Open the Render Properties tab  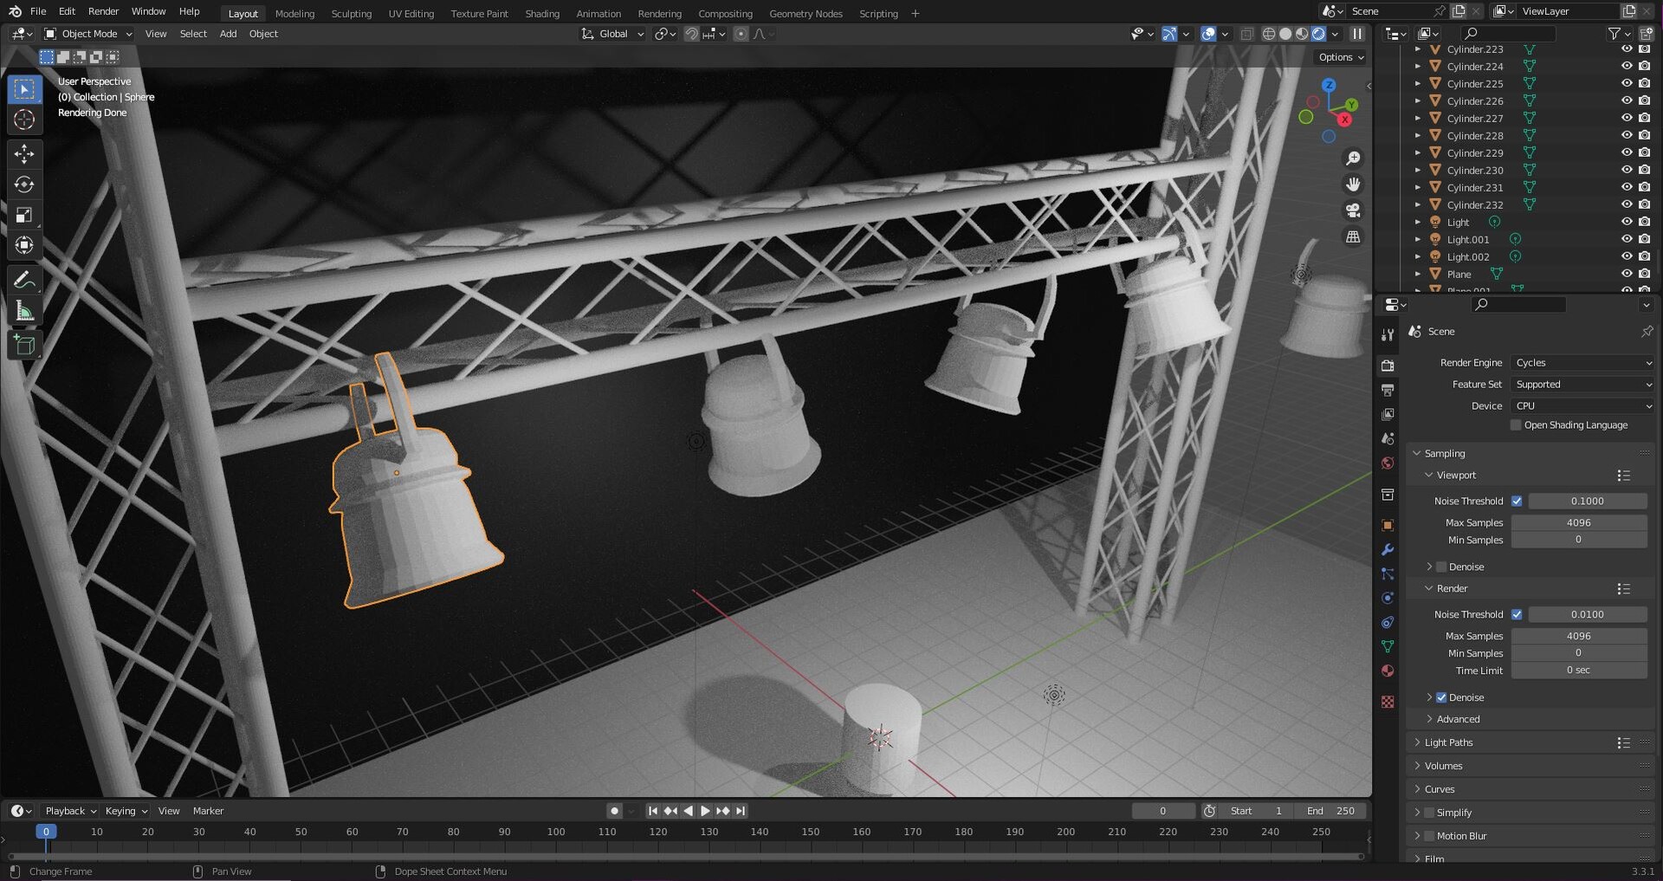1388,365
